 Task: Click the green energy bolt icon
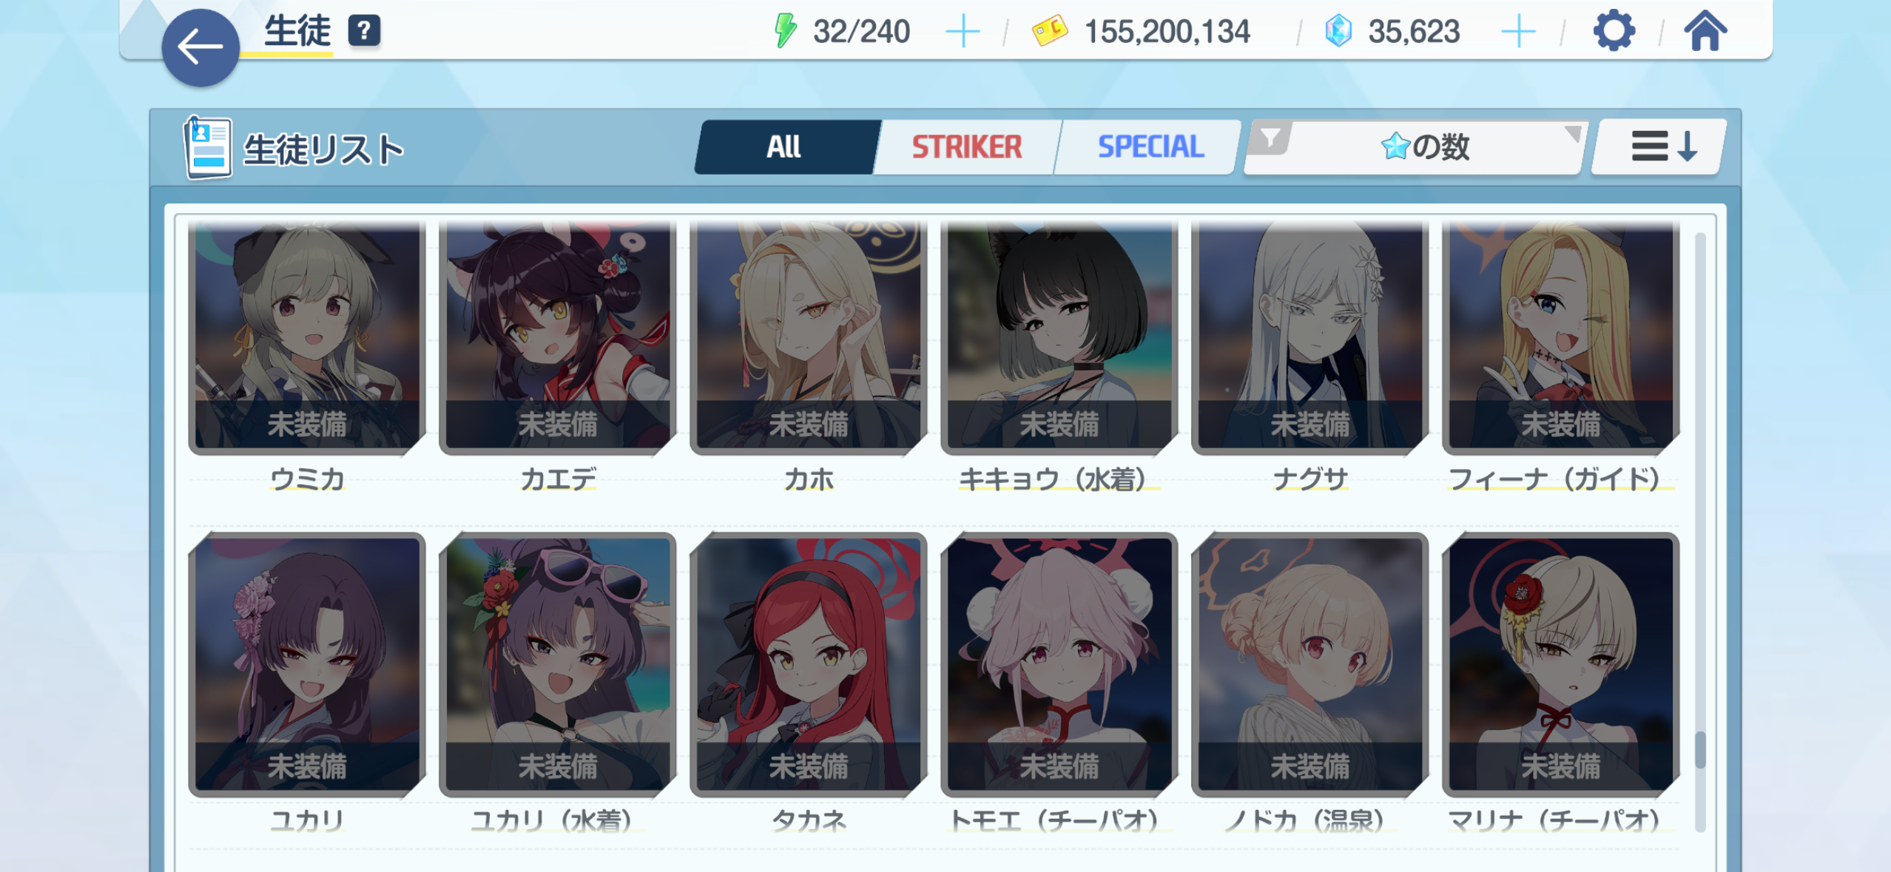pos(785,31)
